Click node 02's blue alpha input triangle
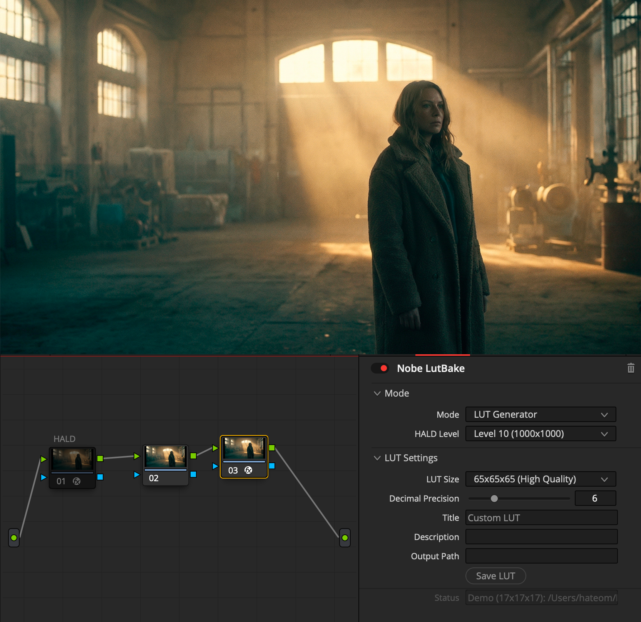 (137, 475)
